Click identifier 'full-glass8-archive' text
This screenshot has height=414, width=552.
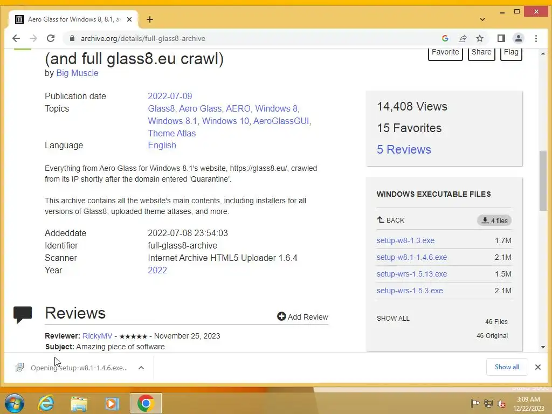pos(182,245)
